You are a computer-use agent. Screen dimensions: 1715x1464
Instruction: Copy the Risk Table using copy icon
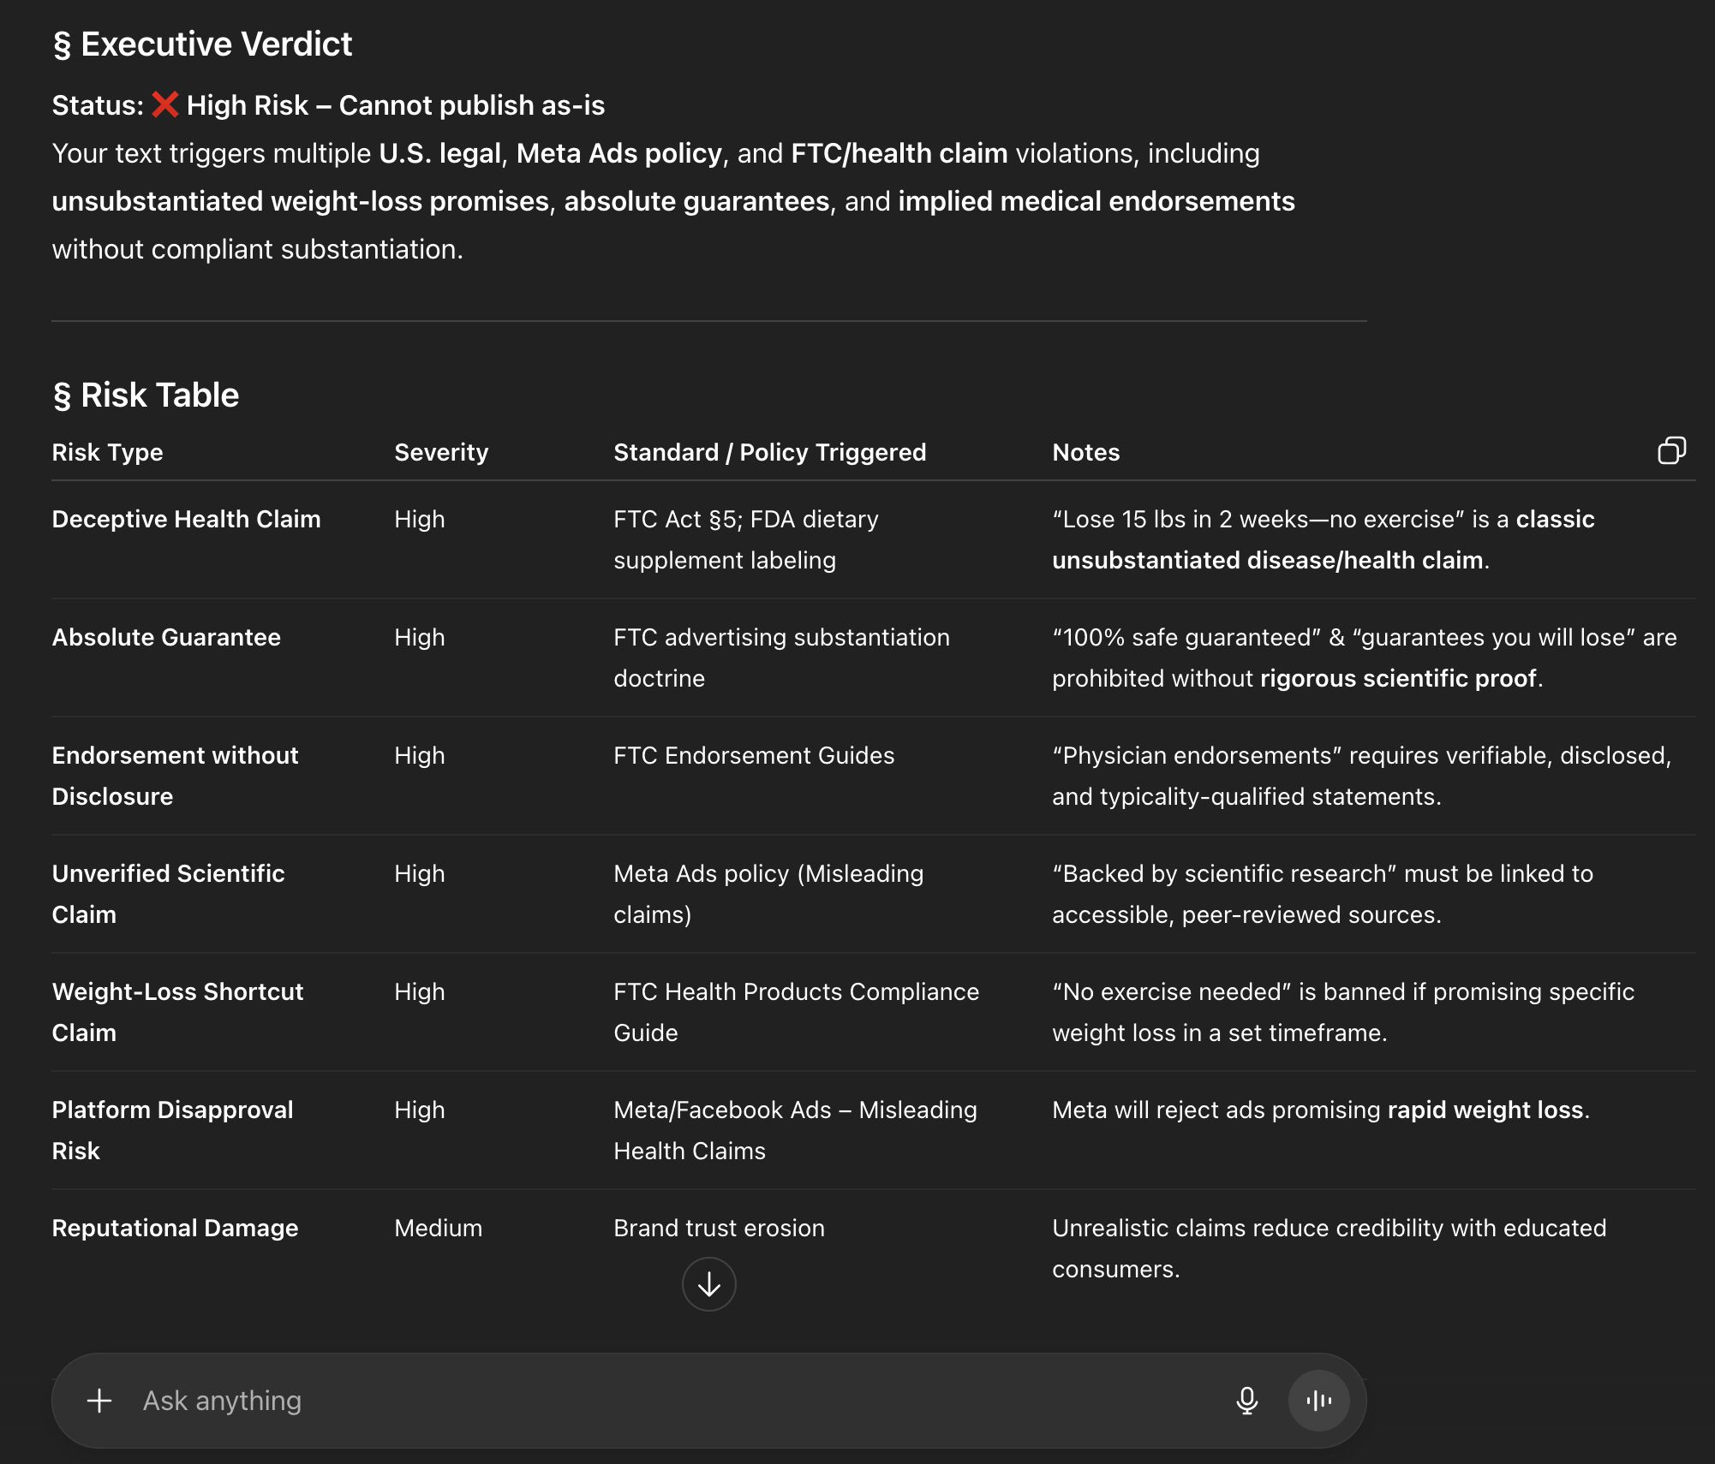(1670, 450)
